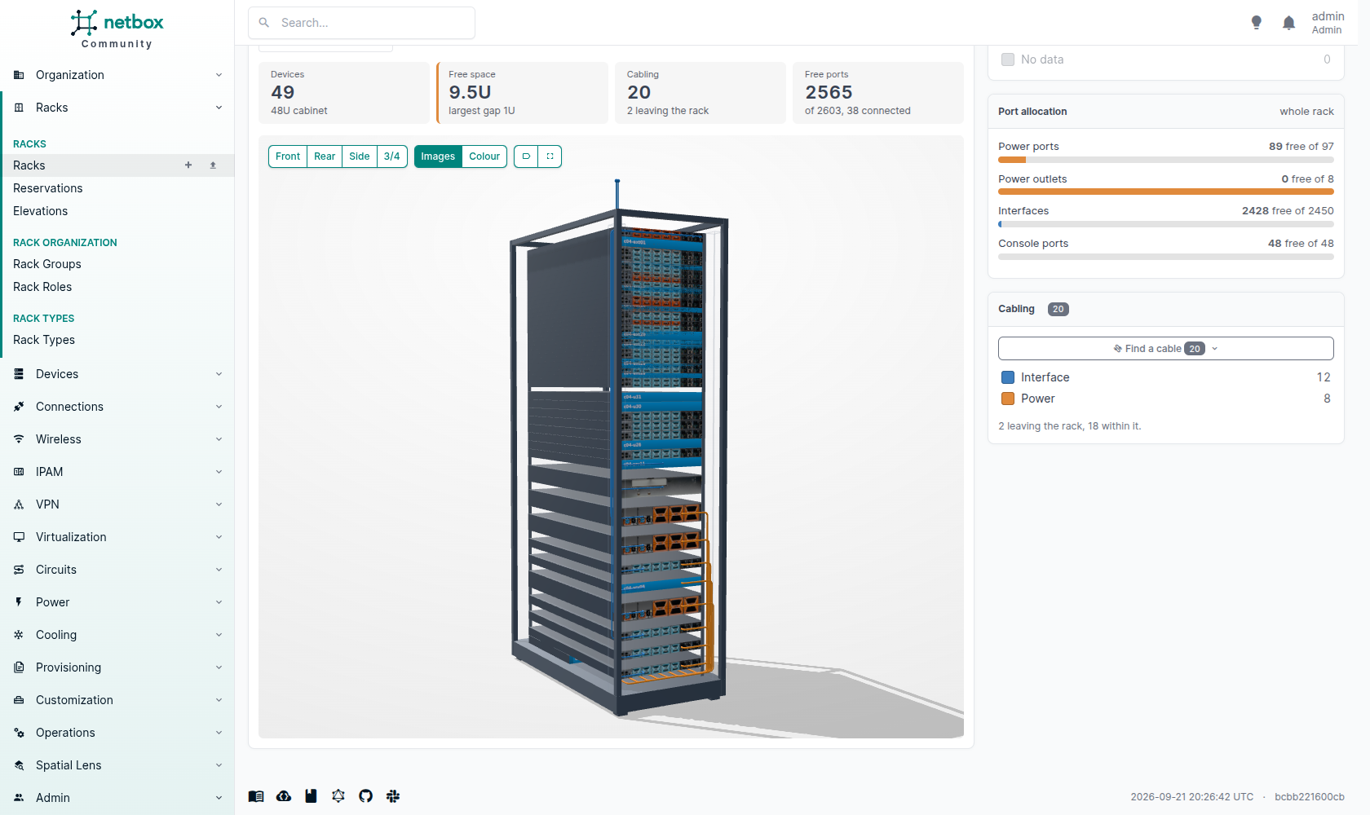Click the orange Power colour swatch
Image resolution: width=1370 pixels, height=815 pixels.
pos(1008,399)
